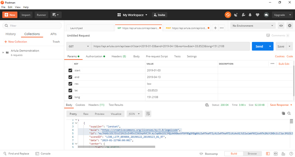The image size is (295, 157).
Task: Open the Console
Action: [43, 154]
